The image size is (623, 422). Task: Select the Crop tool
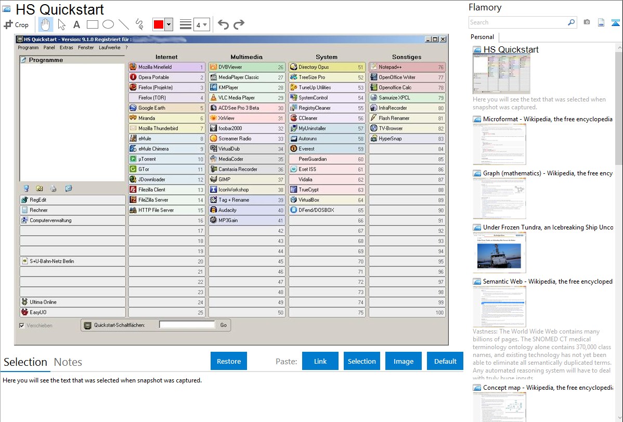(16, 24)
